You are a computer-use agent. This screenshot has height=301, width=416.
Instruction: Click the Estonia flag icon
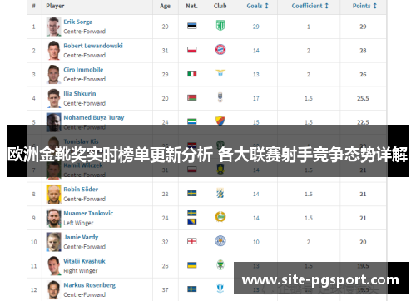[192, 26]
